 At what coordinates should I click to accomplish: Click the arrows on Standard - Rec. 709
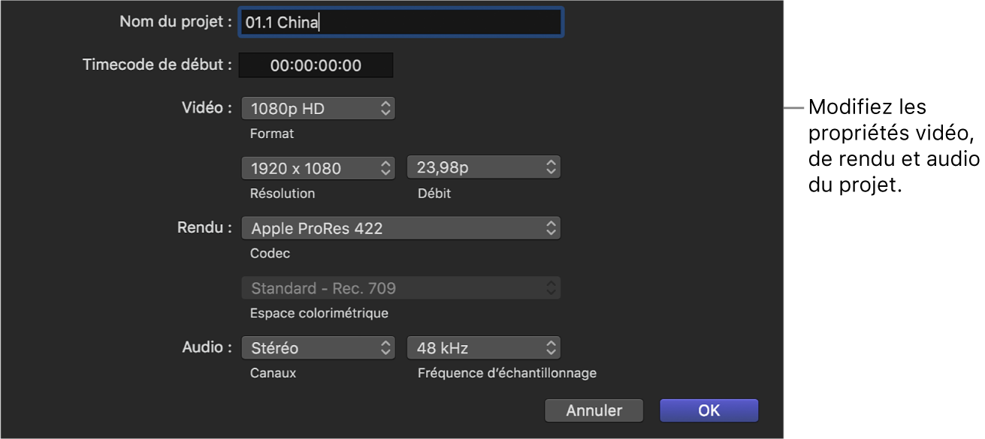click(551, 288)
